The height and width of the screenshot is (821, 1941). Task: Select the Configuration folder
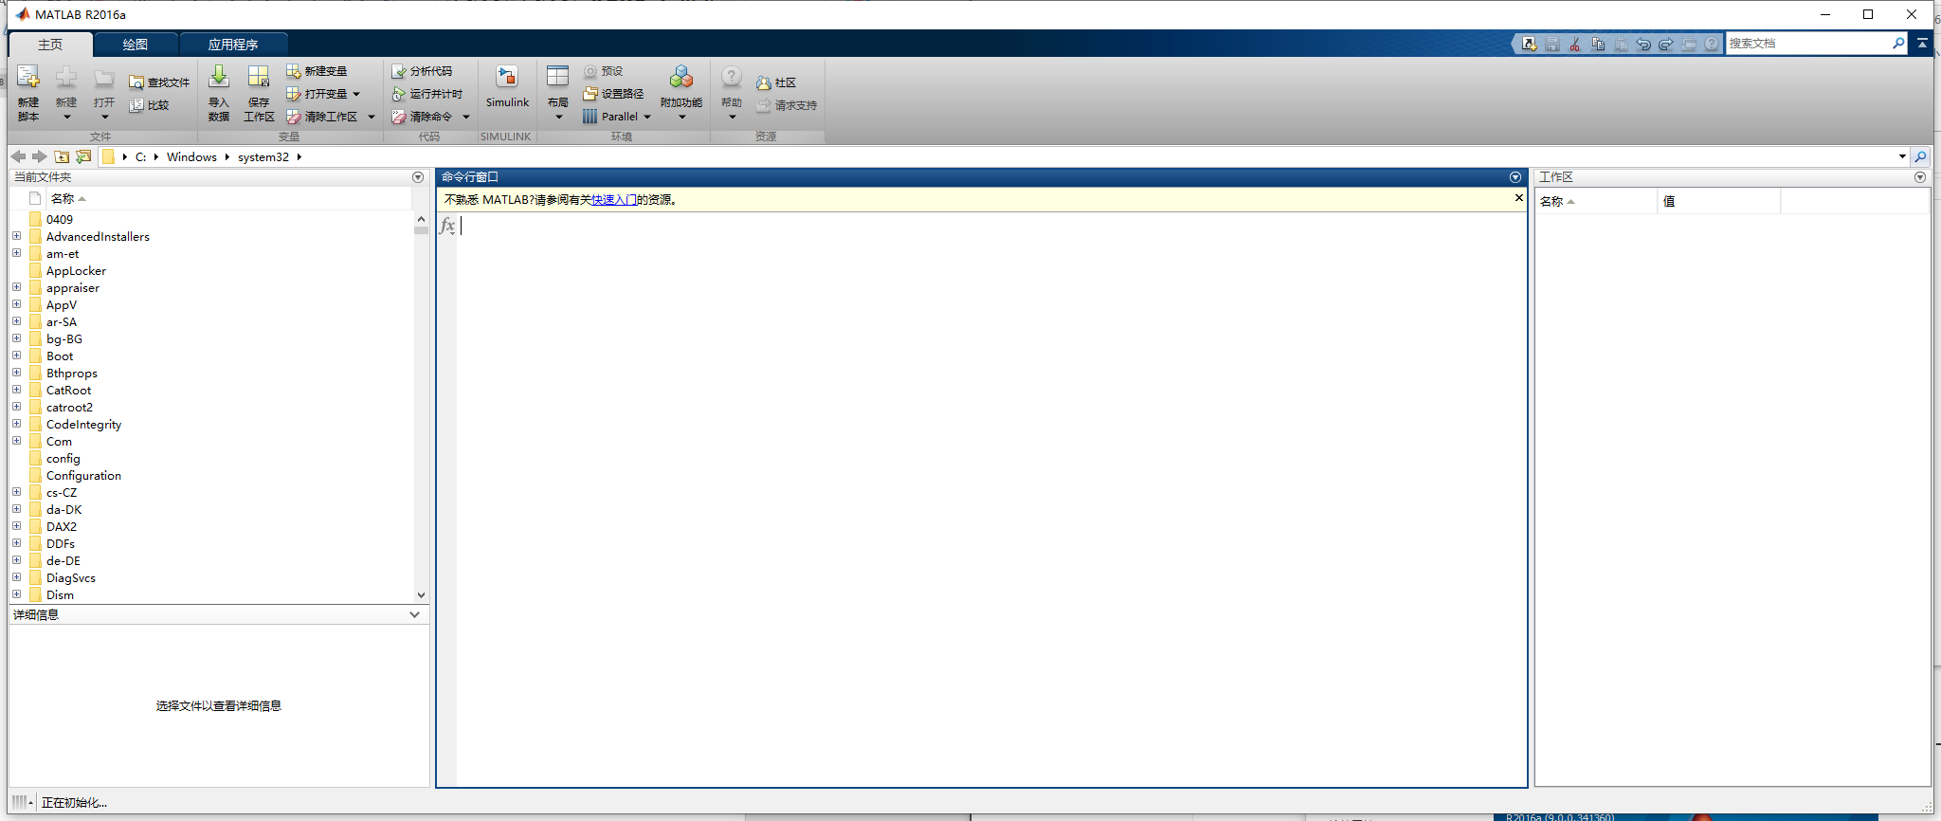point(83,476)
